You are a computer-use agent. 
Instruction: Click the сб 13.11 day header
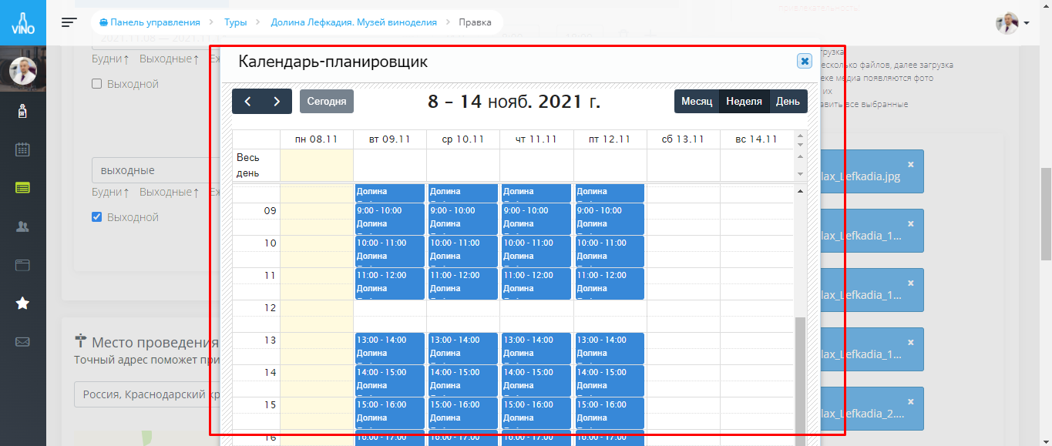(683, 139)
